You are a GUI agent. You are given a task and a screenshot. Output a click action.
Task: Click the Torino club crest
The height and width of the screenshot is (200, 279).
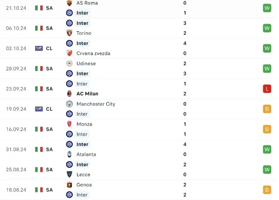click(69, 33)
